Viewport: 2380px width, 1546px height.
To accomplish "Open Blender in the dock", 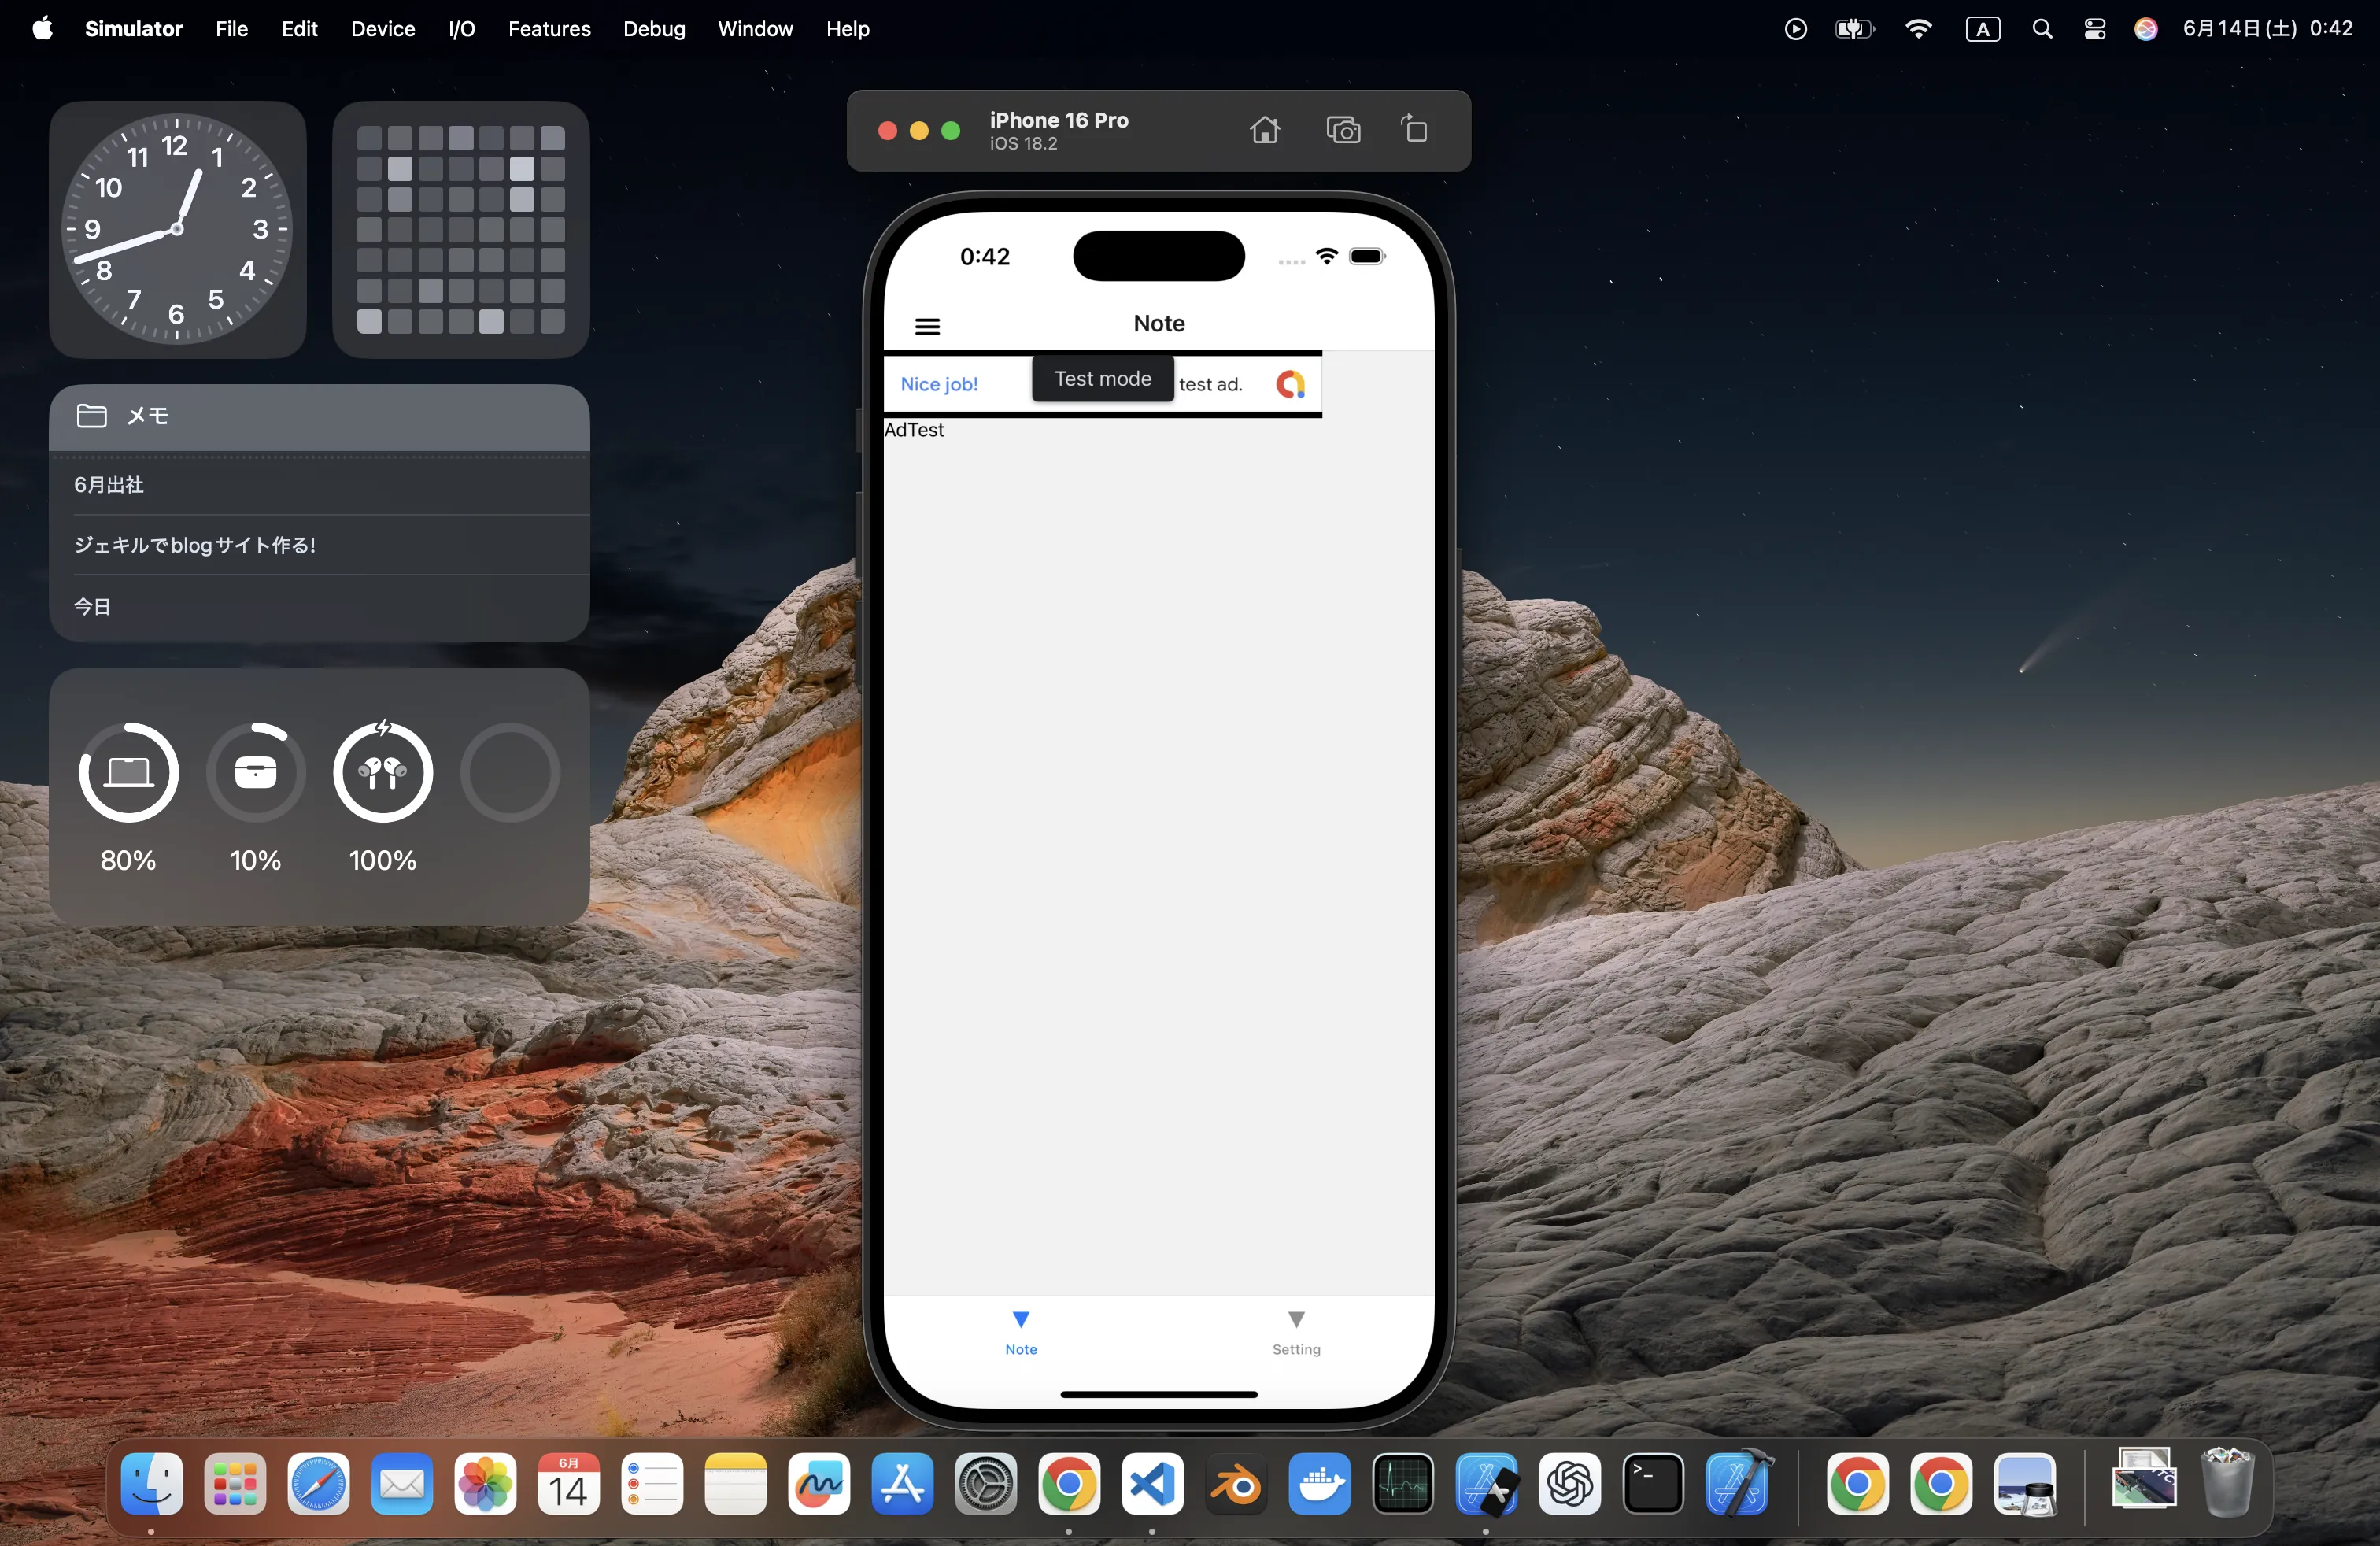I will pyautogui.click(x=1236, y=1484).
